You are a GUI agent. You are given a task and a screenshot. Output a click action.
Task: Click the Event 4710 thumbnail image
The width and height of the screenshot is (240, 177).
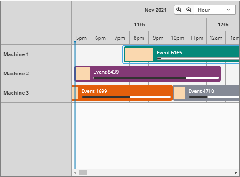click(180, 93)
